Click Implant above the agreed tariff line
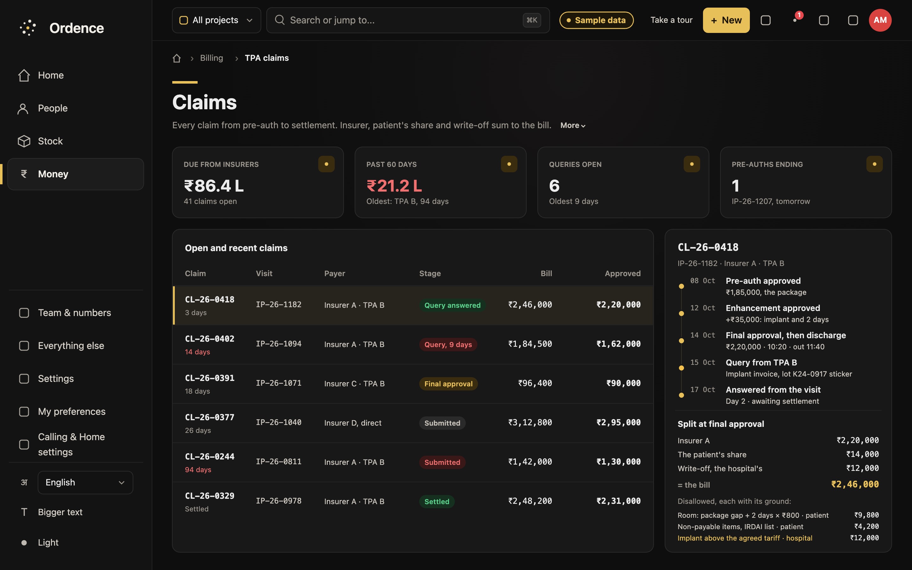Viewport: 912px width, 570px height. click(778, 538)
